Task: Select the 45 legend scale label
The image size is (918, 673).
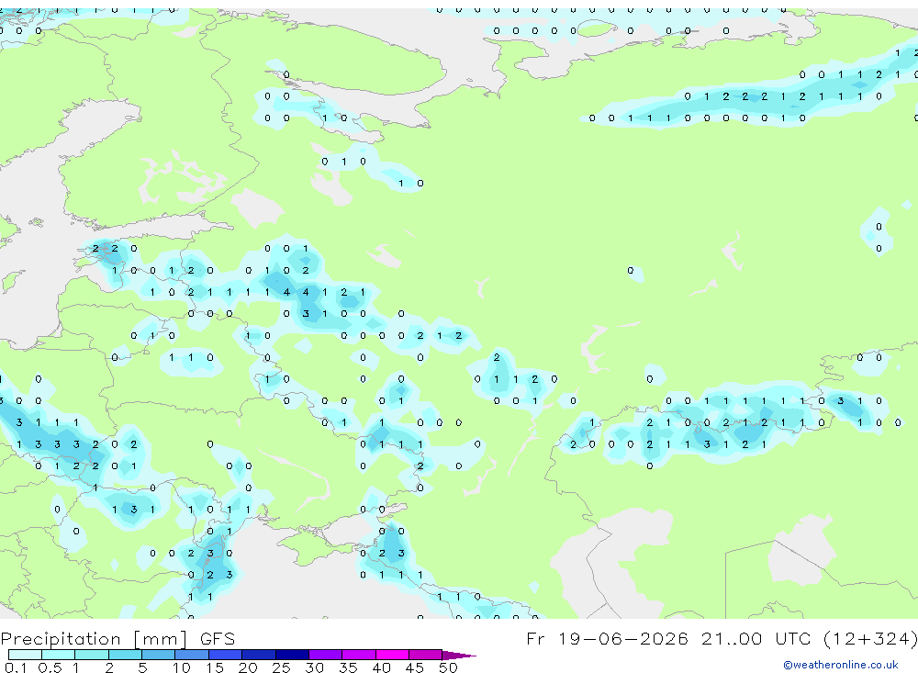Action: [415, 667]
